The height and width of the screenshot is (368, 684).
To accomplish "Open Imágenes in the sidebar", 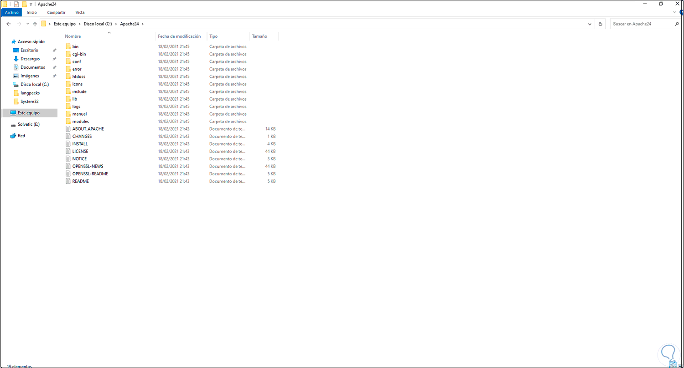I will 30,76.
